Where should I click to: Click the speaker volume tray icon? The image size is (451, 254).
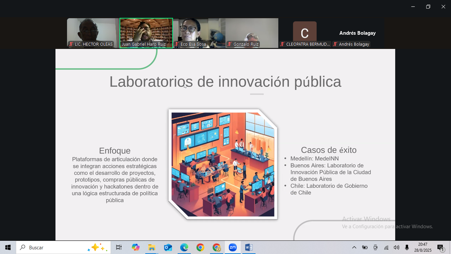(x=397, y=247)
